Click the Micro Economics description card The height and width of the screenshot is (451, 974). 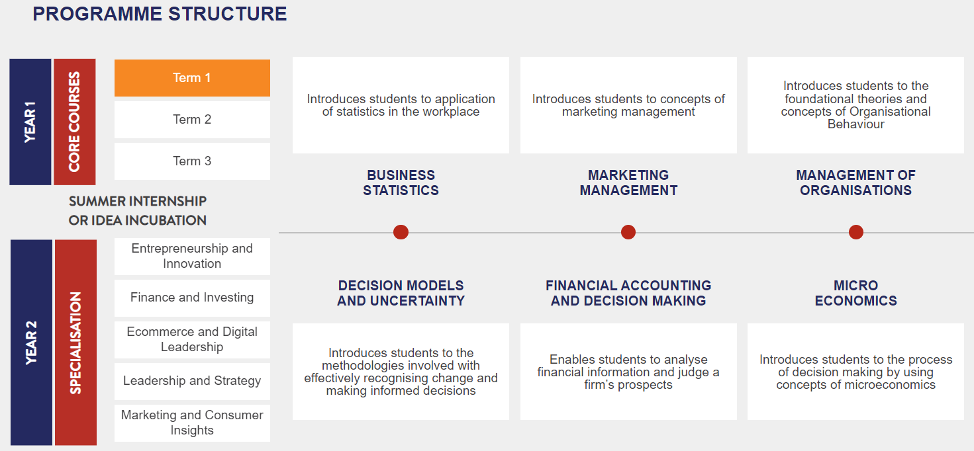click(855, 372)
